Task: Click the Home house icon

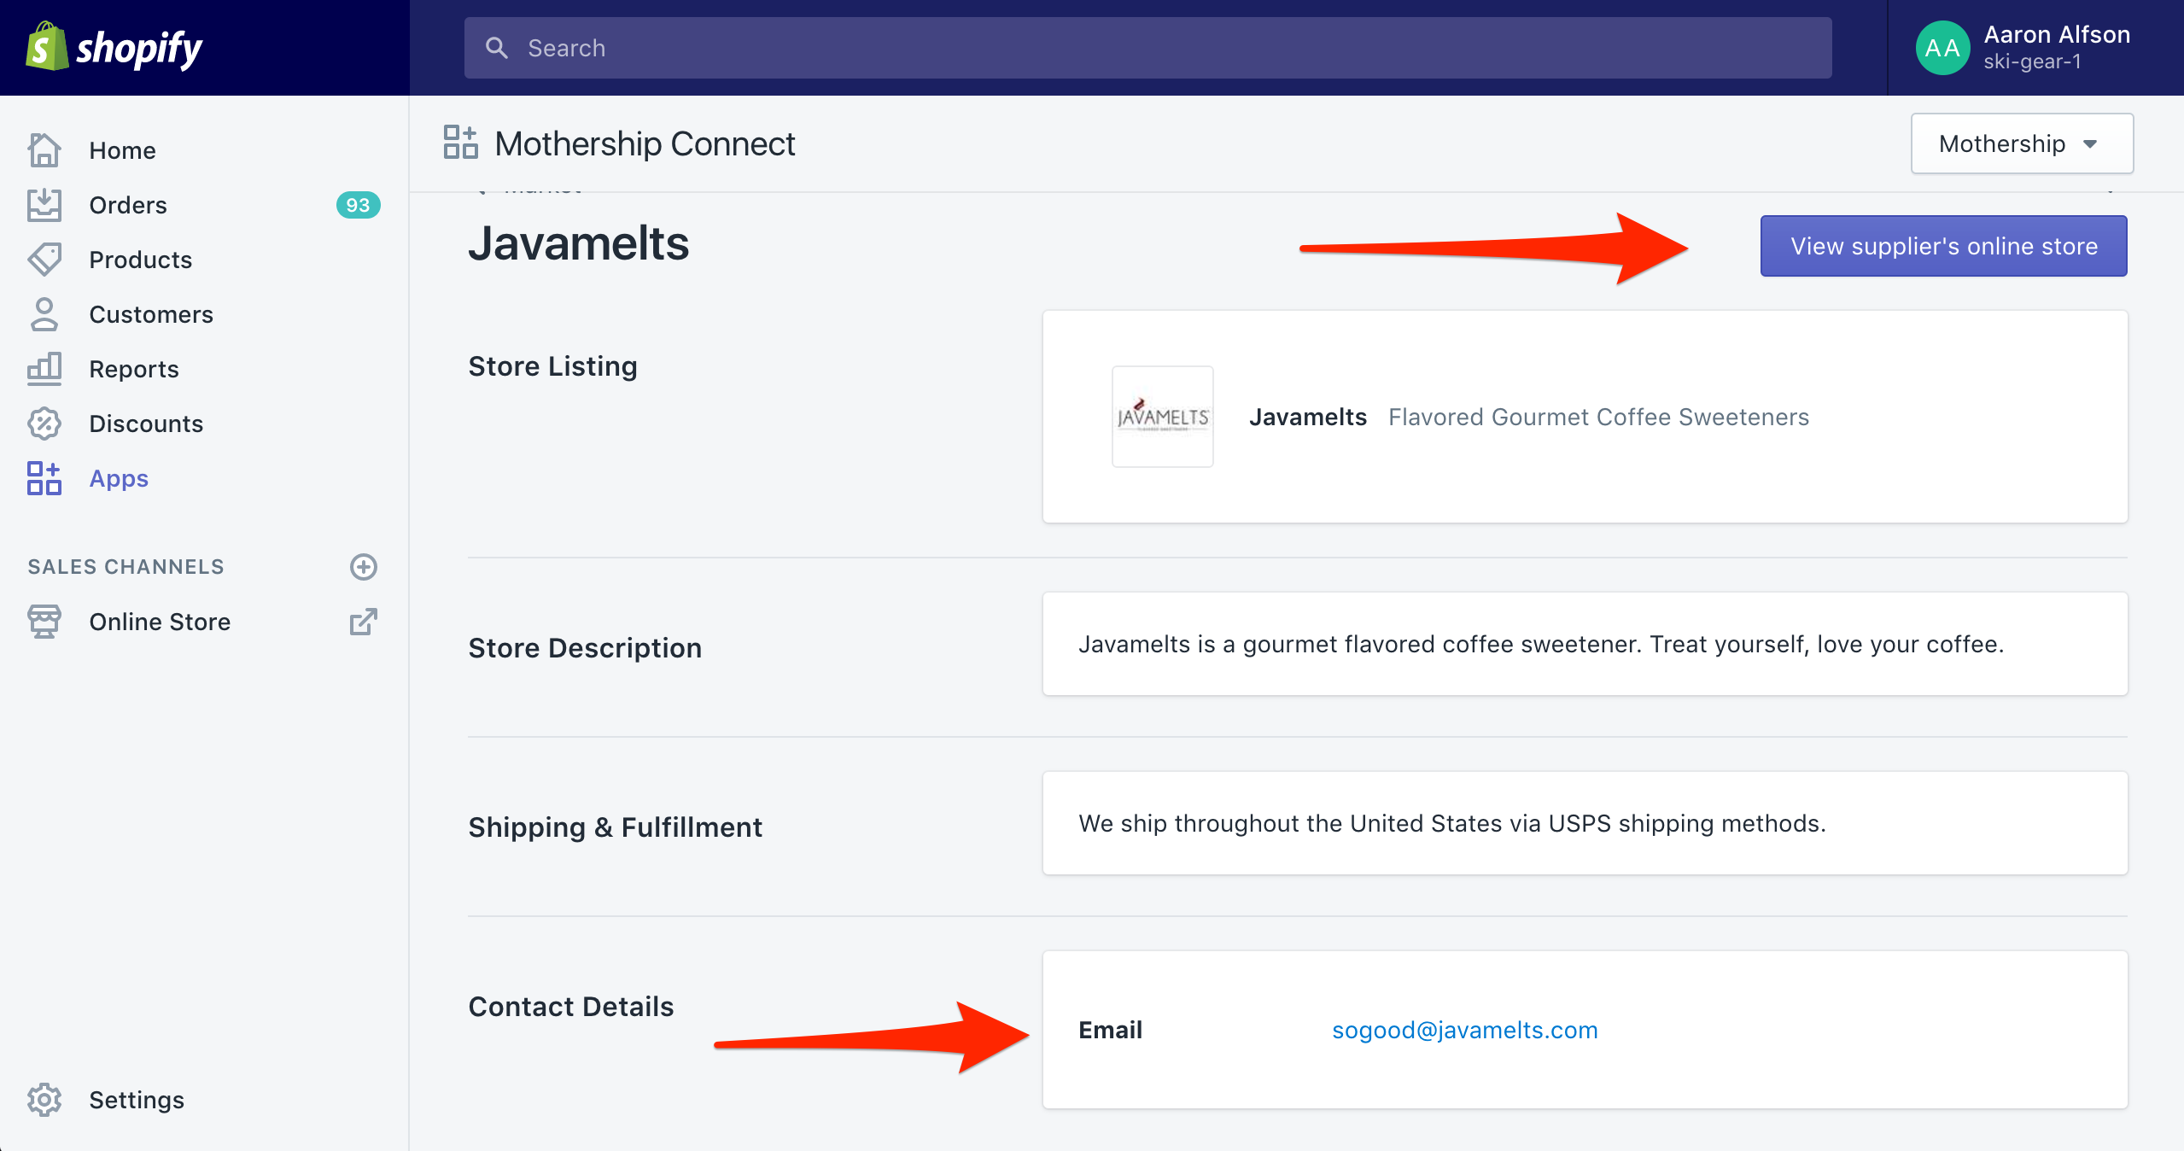Action: point(44,150)
